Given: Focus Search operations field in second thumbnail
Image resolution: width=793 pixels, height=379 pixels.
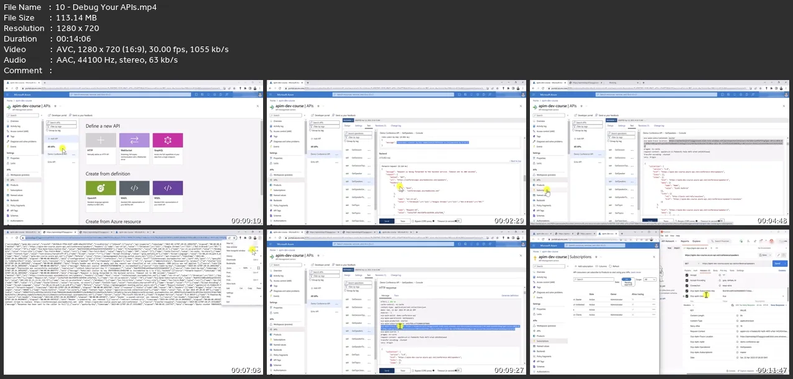Looking at the screenshot, I should tap(358, 133).
